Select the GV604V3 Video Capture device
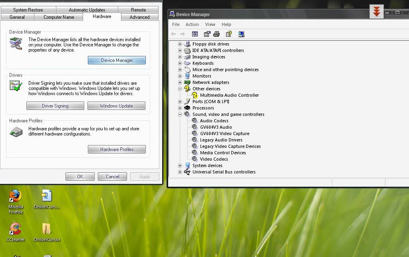Image resolution: width=409 pixels, height=257 pixels. coord(224,133)
